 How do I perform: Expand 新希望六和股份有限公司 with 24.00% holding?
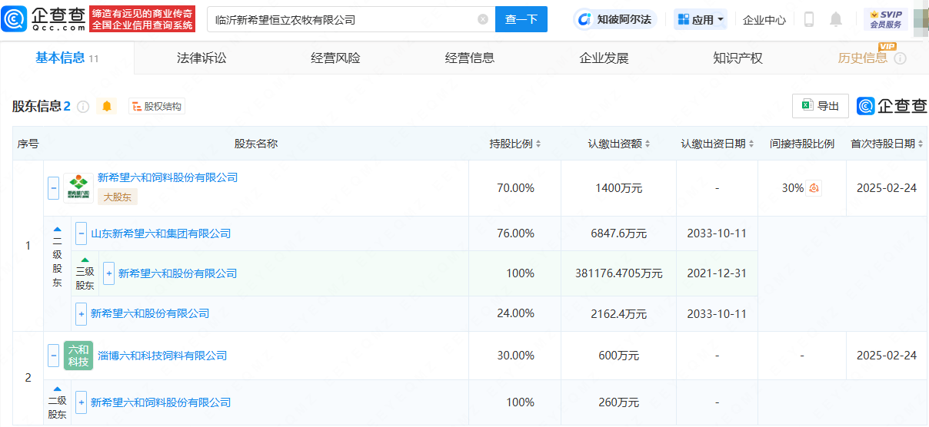(81, 313)
